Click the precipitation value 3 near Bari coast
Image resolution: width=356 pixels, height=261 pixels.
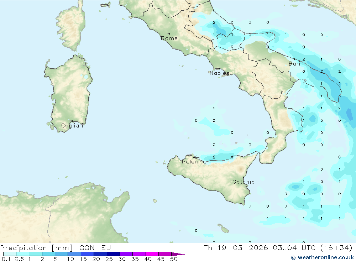click(x=339, y=96)
